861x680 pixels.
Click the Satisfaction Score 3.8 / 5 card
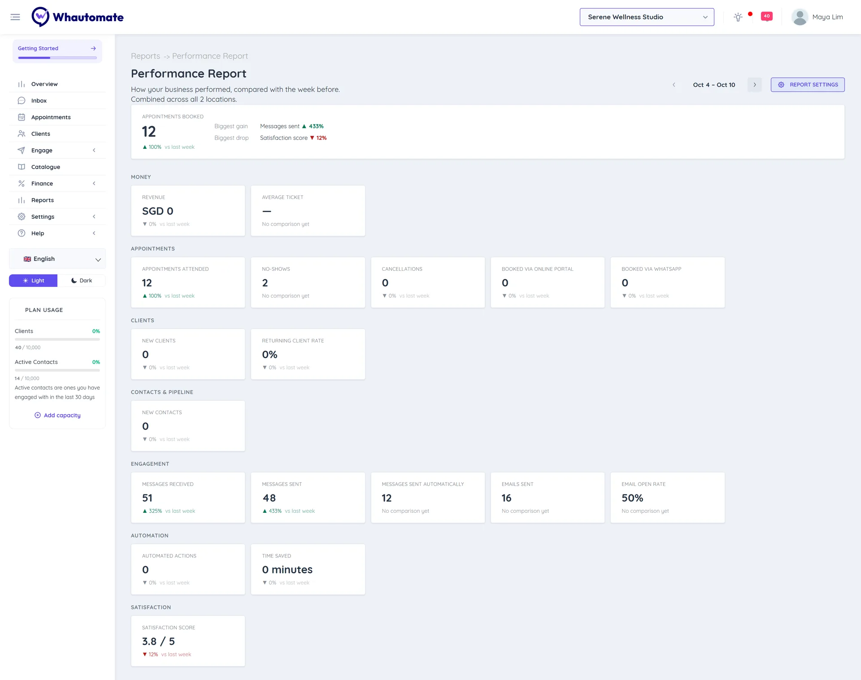[188, 641]
